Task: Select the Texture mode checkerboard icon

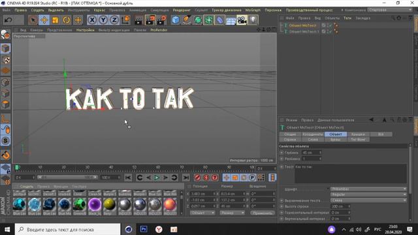Action: 5,60
